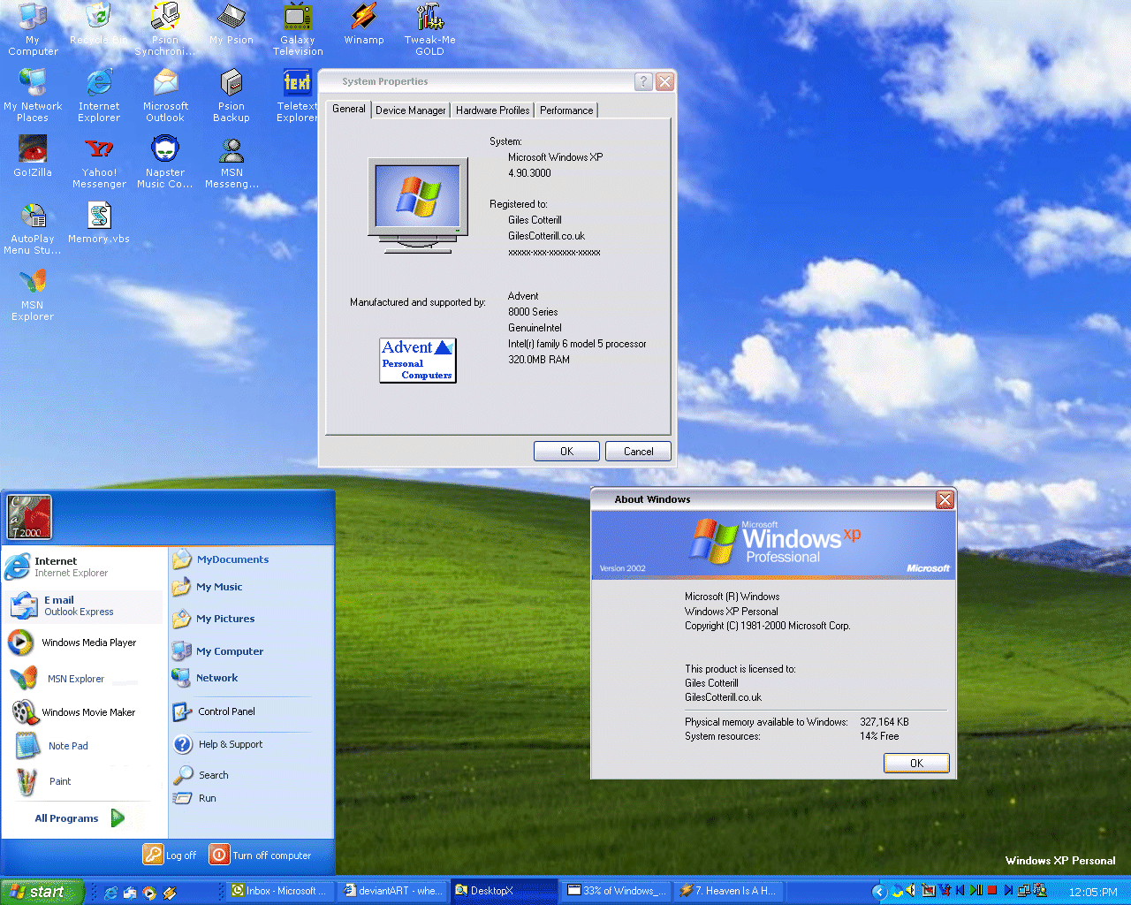The width and height of the screenshot is (1131, 905).
Task: Open the Recycle Bin
Action: click(98, 16)
